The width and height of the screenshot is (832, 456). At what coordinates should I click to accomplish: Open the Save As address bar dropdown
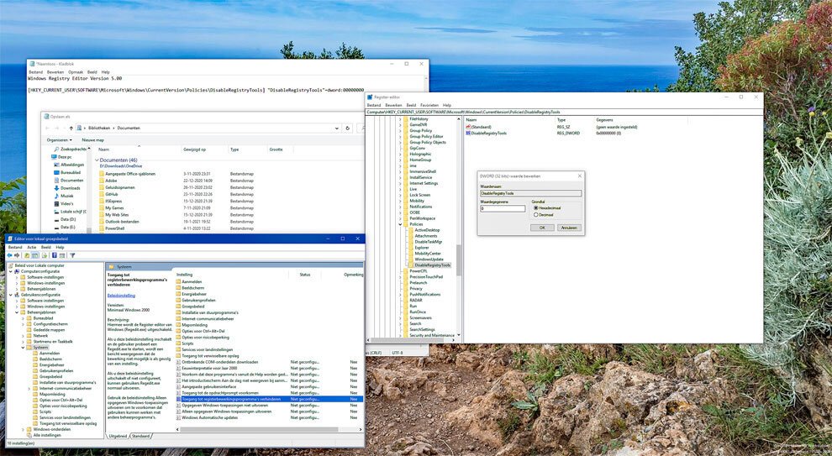336,128
